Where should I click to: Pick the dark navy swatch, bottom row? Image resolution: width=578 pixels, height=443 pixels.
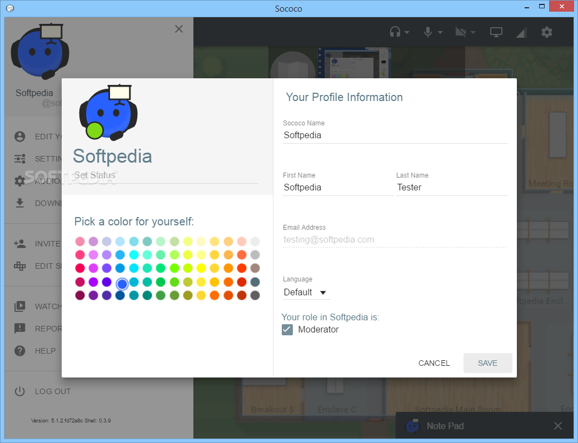(120, 295)
